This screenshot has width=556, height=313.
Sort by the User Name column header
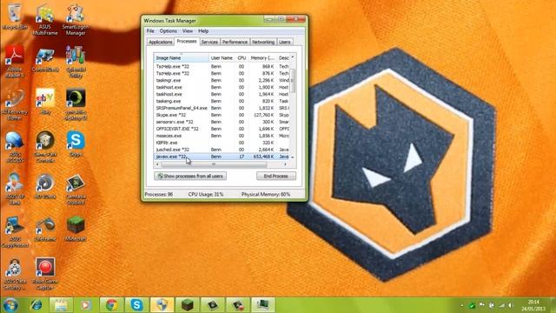(222, 58)
